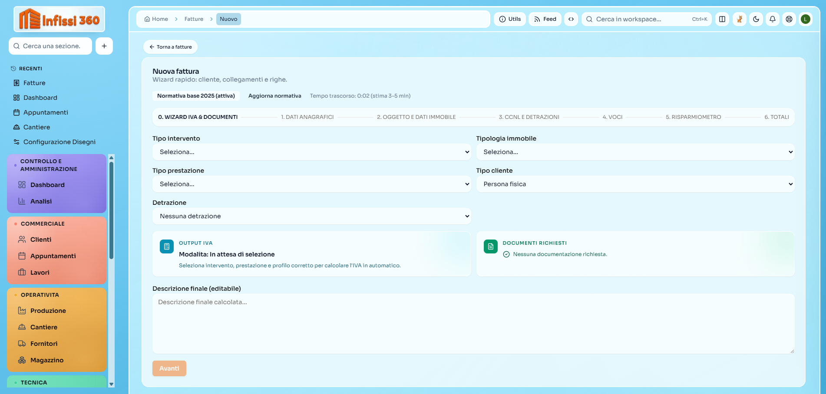This screenshot has height=394, width=826.
Task: Go to step 1. Dati Anagrafici
Action: [307, 117]
